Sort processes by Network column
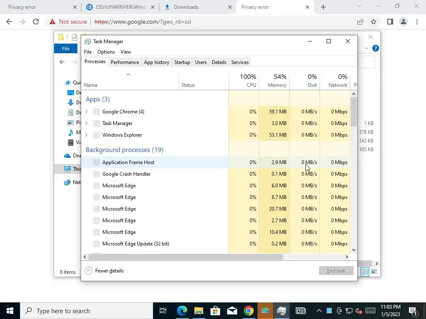The width and height of the screenshot is (426, 319). point(335,81)
